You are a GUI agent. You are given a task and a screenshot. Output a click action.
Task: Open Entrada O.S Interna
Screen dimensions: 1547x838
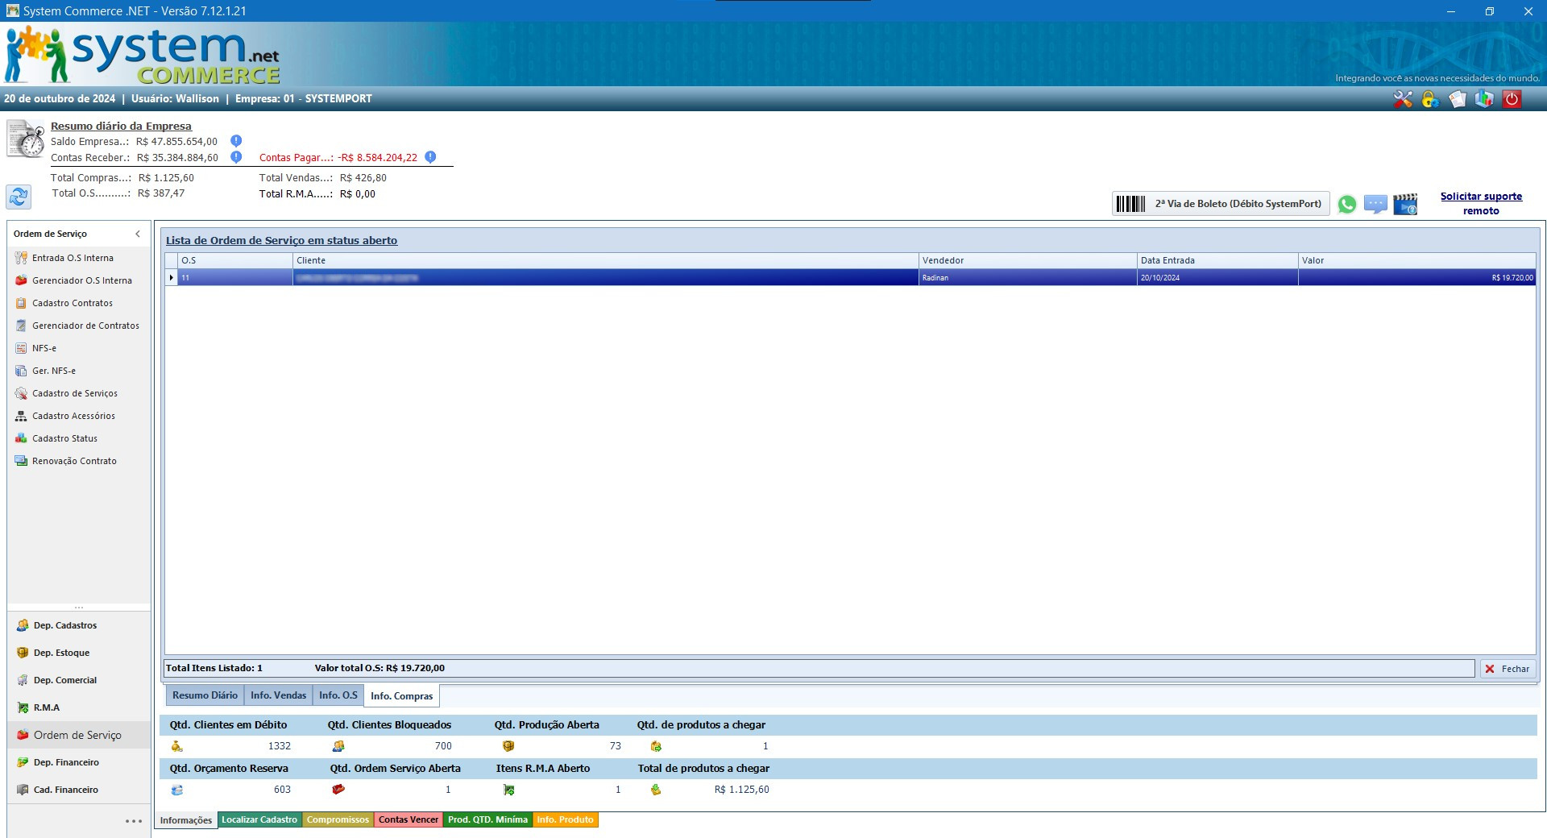73,258
